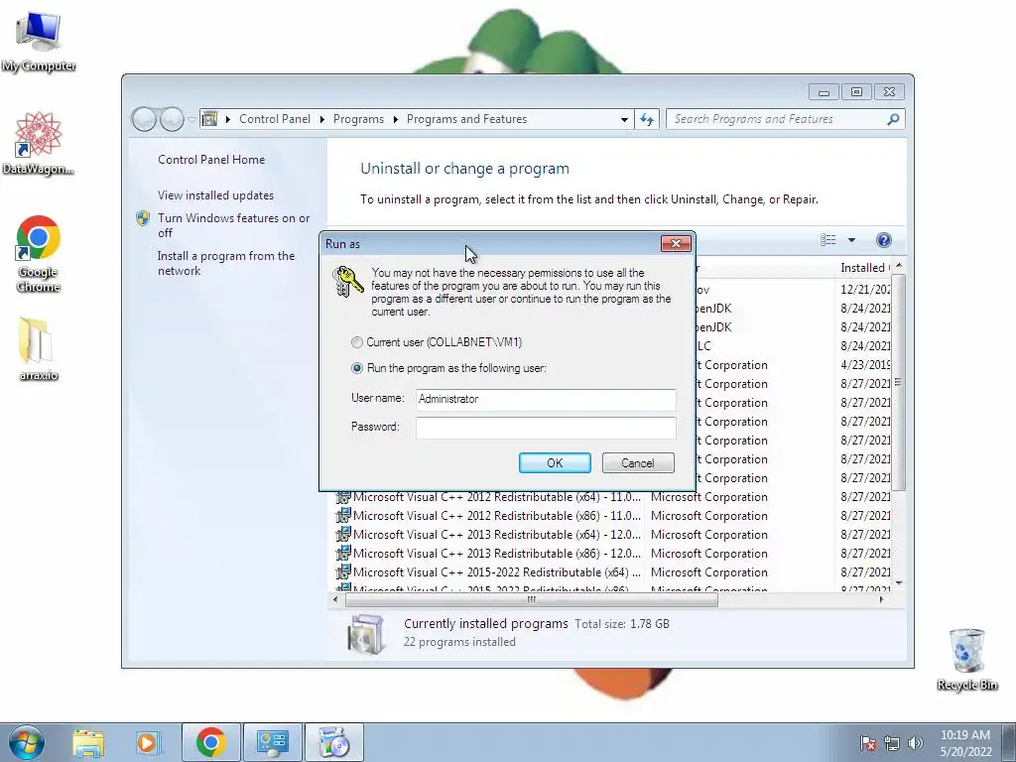Click the search magnifier icon
This screenshot has width=1016, height=762.
pyautogui.click(x=893, y=119)
